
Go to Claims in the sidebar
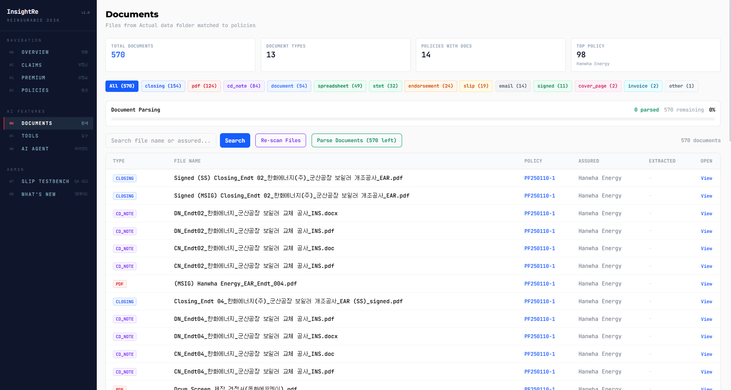[x=48, y=65]
